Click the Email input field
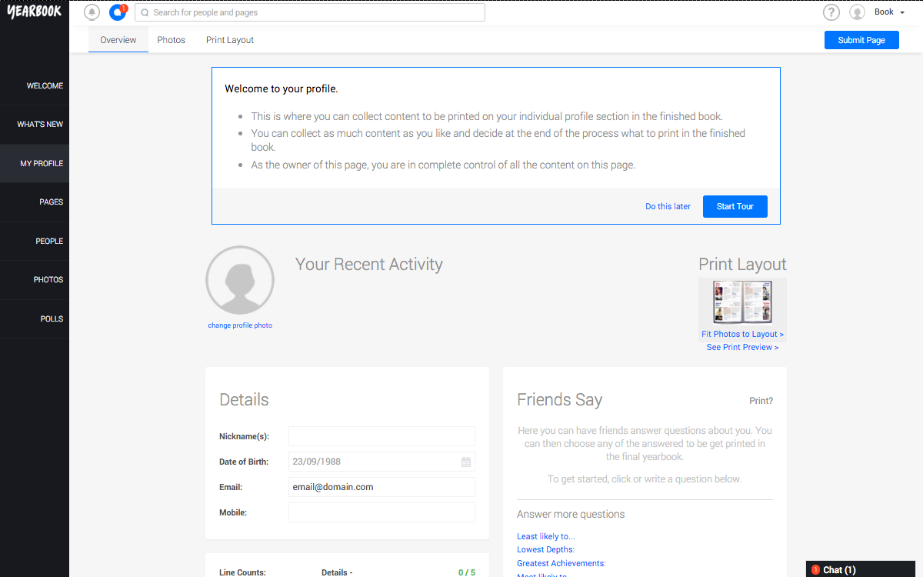 pyautogui.click(x=382, y=487)
